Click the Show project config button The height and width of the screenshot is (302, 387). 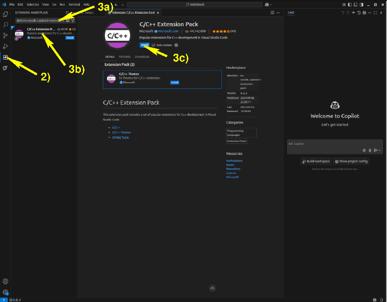click(351, 161)
